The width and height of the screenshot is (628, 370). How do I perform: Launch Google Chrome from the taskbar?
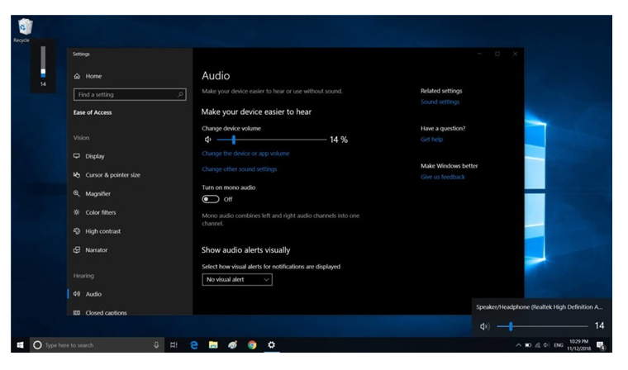pyautogui.click(x=252, y=345)
